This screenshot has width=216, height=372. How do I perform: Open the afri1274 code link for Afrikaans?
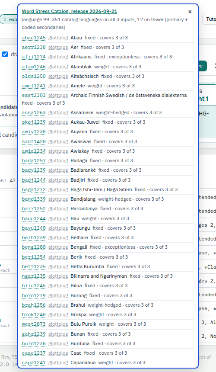34,57
